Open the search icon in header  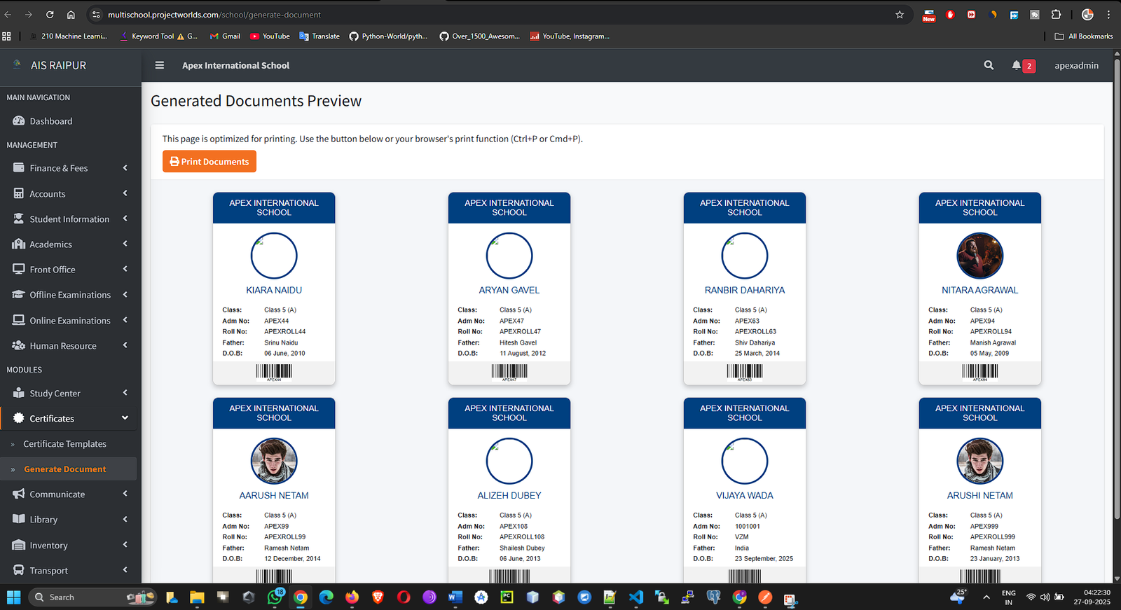pyautogui.click(x=989, y=65)
